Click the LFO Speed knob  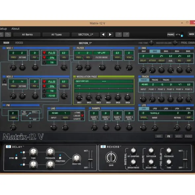point(143,128)
